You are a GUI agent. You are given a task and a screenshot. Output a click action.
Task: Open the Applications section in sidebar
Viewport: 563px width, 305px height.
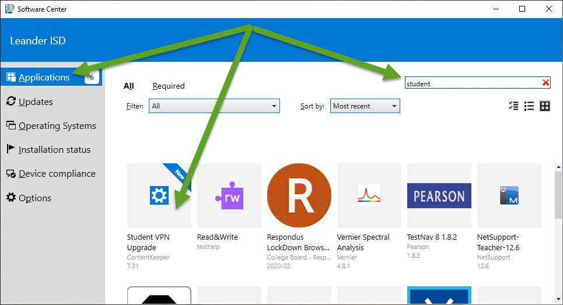point(51,77)
